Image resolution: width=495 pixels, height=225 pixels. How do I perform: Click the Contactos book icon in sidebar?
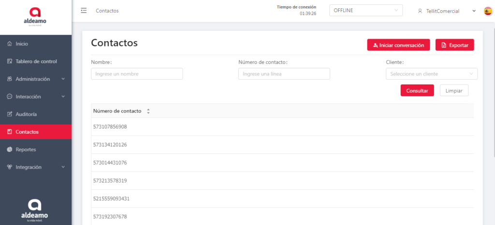(x=10, y=132)
